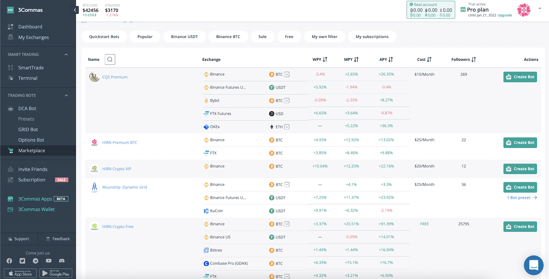Click the SmartTrade sidebar icon
Viewport: 549px width, 279px height.
(x=11, y=68)
